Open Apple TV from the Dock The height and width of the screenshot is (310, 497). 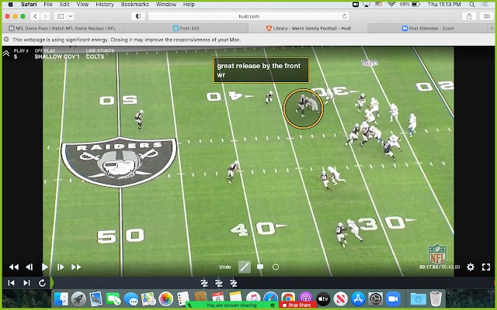tap(323, 299)
